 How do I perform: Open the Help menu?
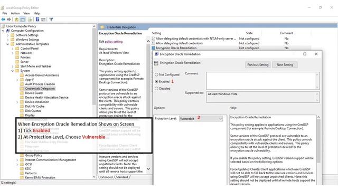click(x=36, y=13)
